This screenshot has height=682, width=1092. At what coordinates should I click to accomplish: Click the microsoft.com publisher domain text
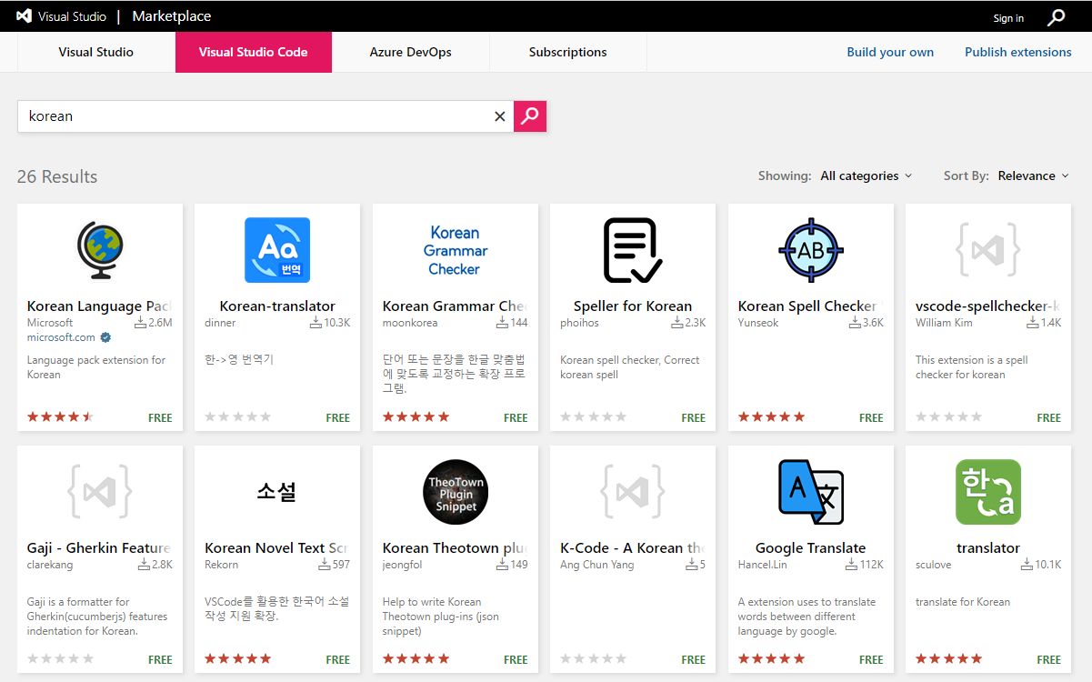click(61, 337)
